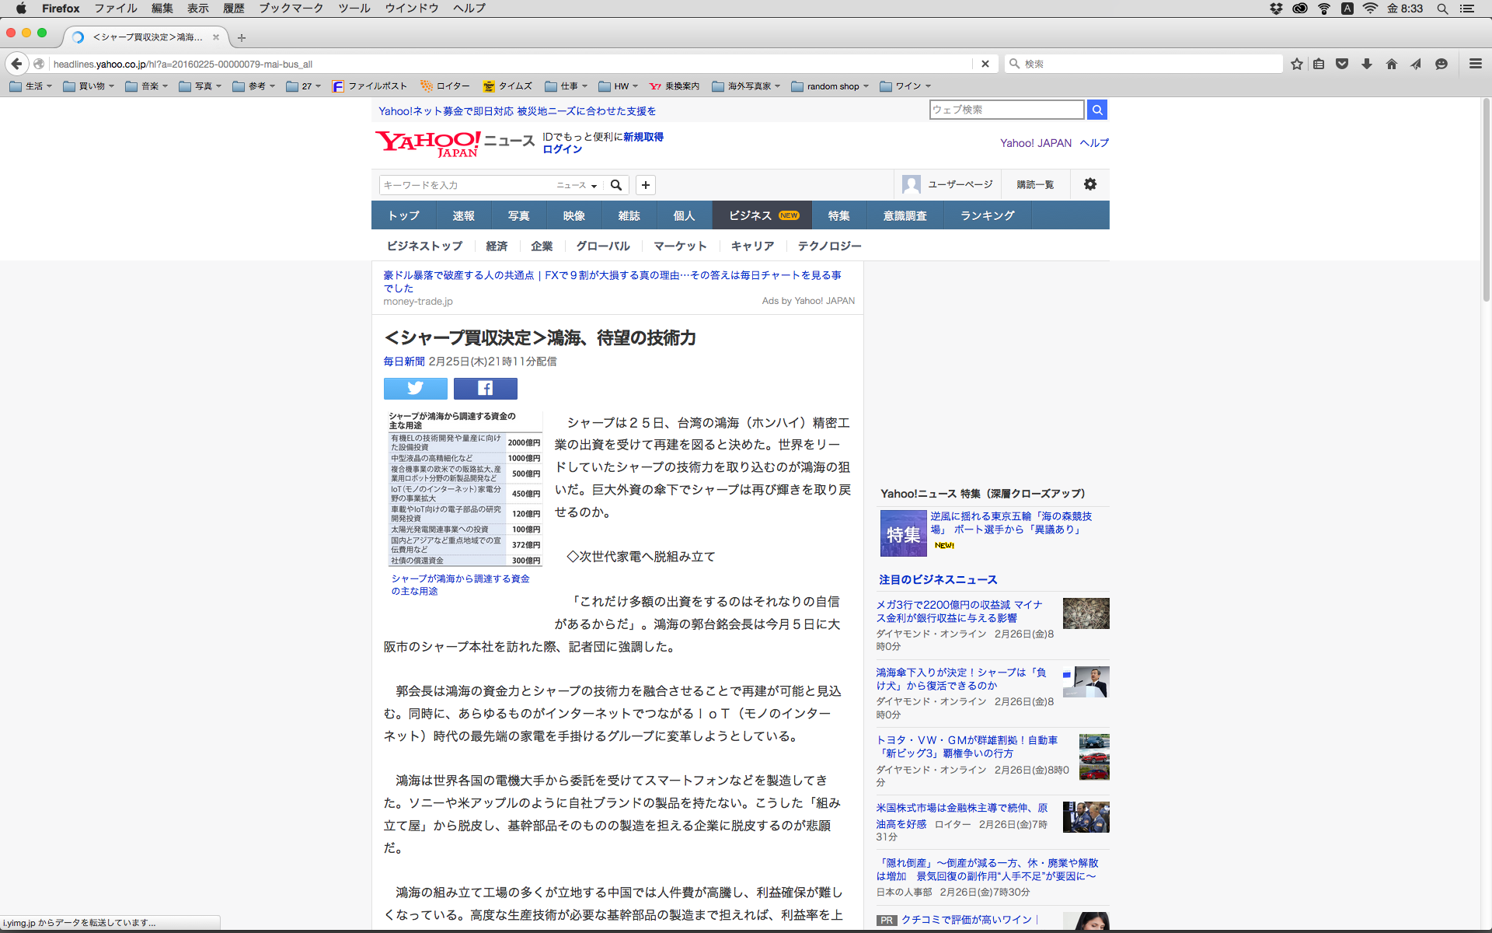Share article via Twitter button
The image size is (1492, 933).
click(415, 388)
